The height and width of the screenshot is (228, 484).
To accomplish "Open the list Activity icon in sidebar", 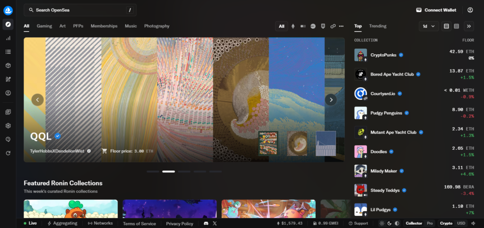I will tap(8, 52).
